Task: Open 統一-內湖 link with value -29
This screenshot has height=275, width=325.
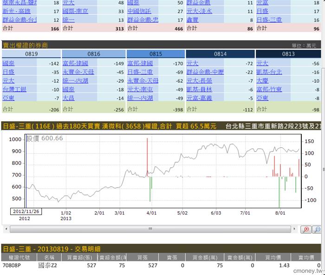Action: [x=75, y=81]
